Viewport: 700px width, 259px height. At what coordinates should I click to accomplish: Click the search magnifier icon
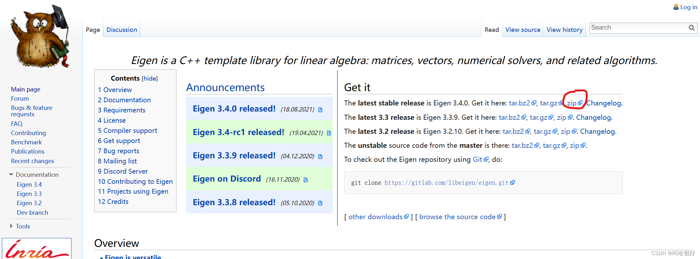(691, 28)
